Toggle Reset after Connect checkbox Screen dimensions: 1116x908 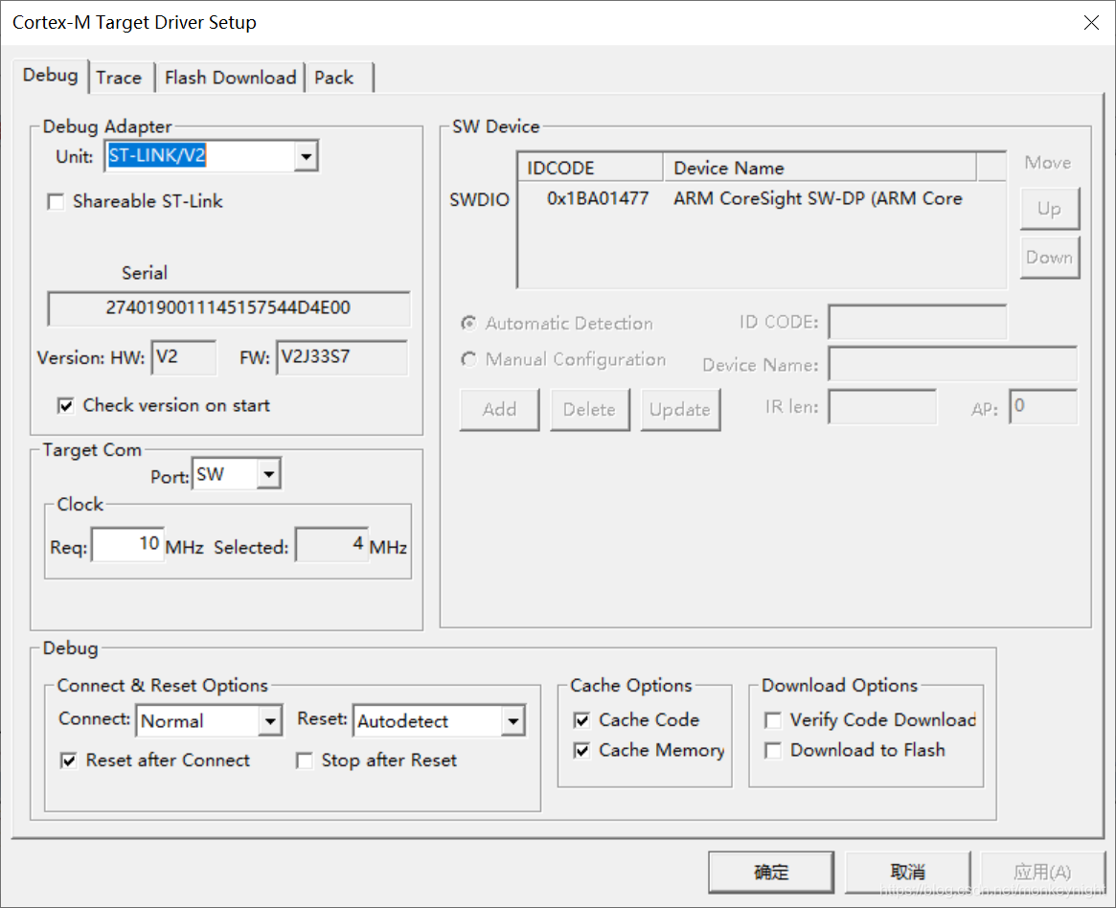[68, 761]
